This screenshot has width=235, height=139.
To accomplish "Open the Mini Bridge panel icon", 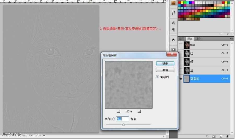I will (173, 3).
